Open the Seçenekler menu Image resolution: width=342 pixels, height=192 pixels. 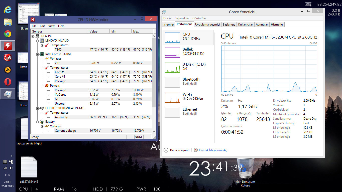182,18
